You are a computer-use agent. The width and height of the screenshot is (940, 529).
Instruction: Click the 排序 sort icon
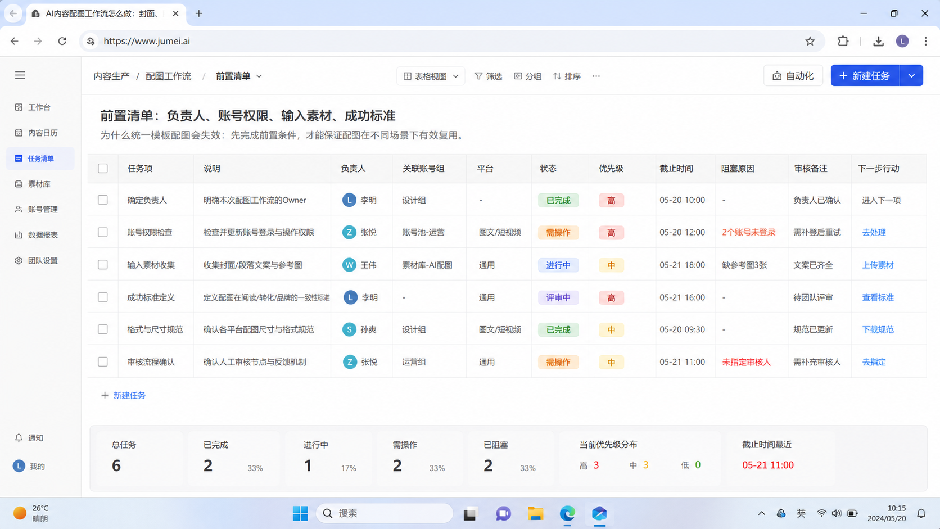point(557,76)
